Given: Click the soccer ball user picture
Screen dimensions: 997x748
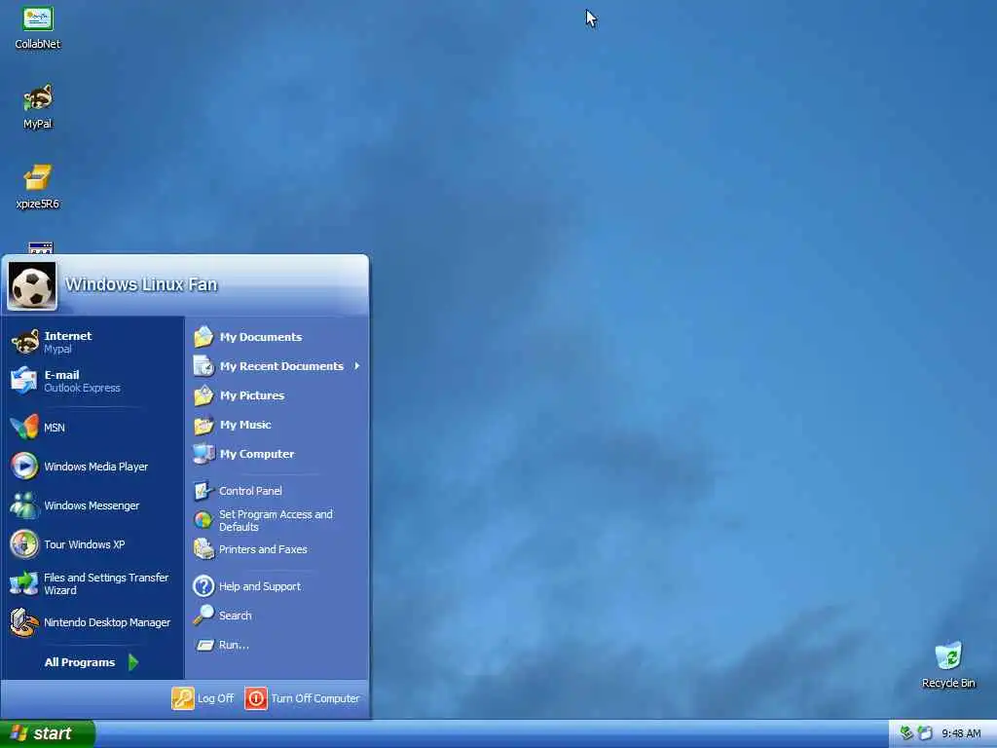Looking at the screenshot, I should [32, 285].
